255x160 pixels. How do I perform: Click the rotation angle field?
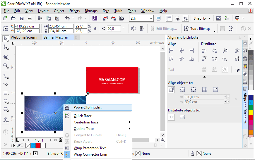pyautogui.click(x=114, y=29)
